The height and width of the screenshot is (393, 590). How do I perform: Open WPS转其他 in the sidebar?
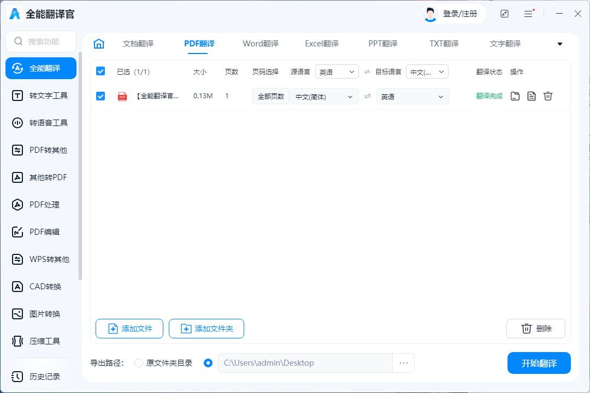[41, 259]
